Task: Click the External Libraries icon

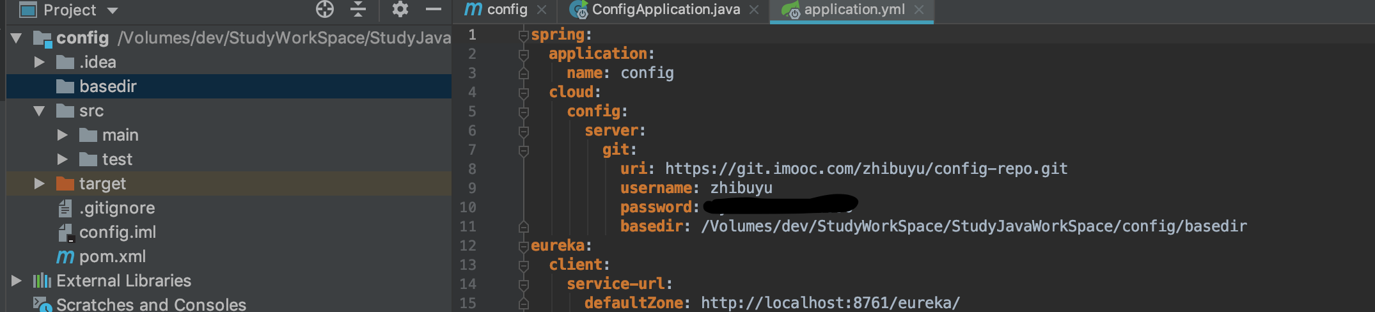Action: click(42, 281)
